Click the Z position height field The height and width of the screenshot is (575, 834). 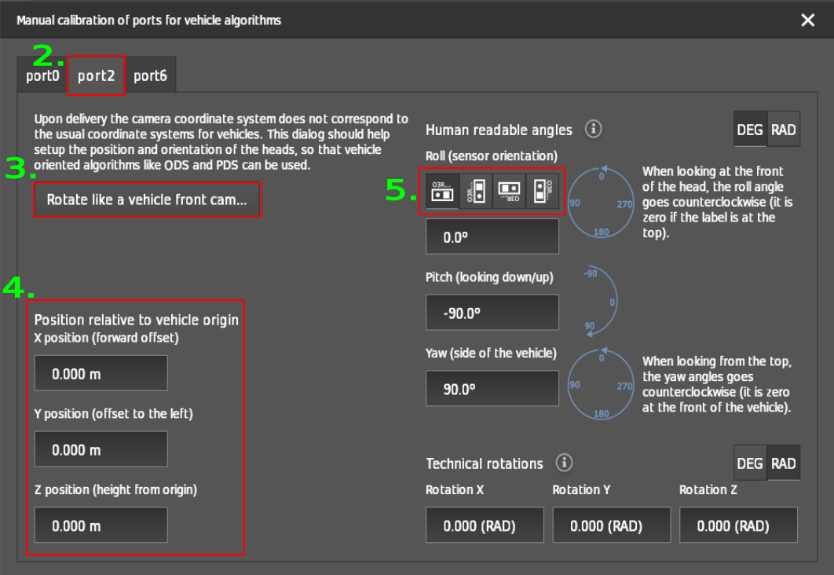point(101,525)
